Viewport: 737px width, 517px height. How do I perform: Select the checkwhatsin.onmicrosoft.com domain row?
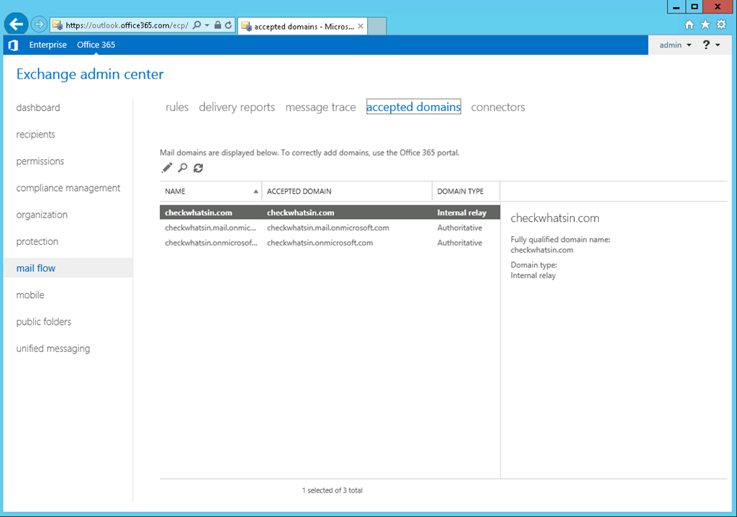coord(330,243)
